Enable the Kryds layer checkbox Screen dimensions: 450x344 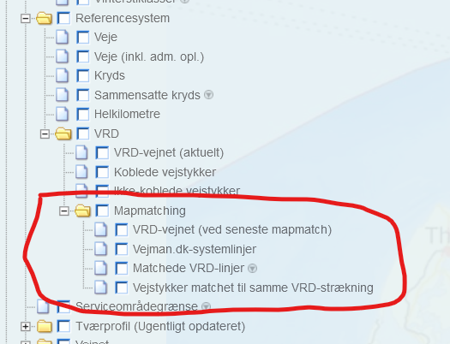pos(82,75)
